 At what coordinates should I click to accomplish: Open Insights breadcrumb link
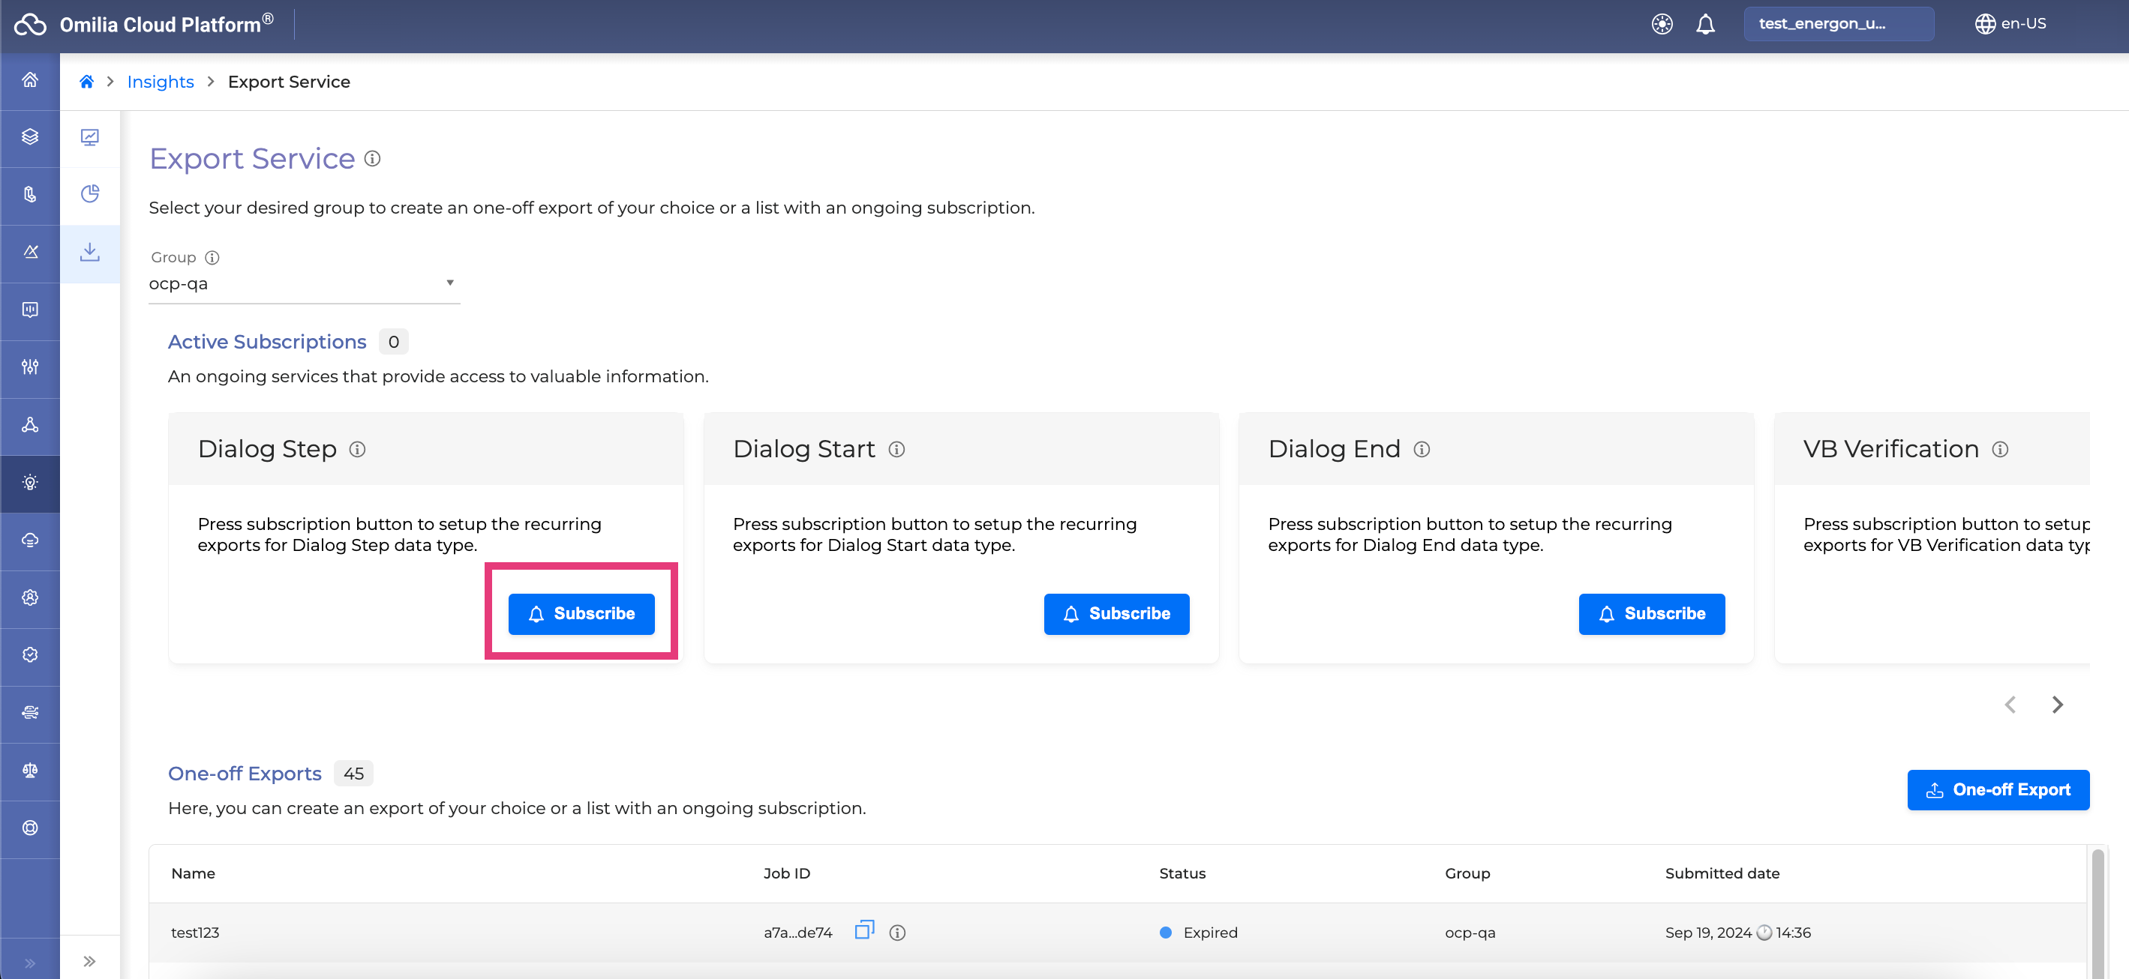[161, 82]
